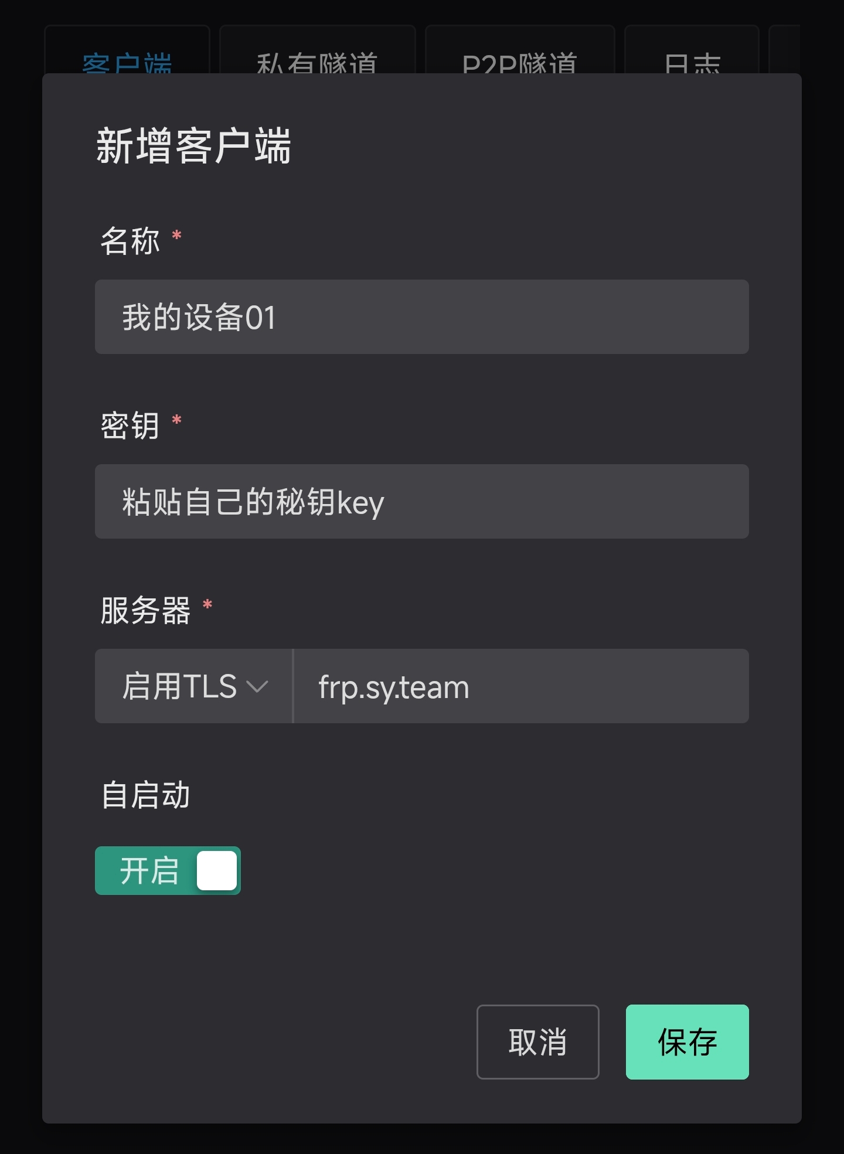Click the 新增客户端 dialog title
Viewport: 844px width, 1154px height.
coord(193,146)
